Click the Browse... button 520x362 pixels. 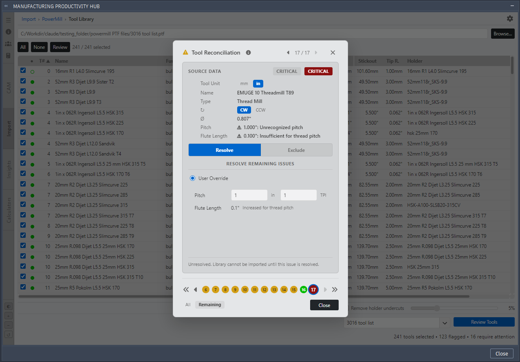502,34
